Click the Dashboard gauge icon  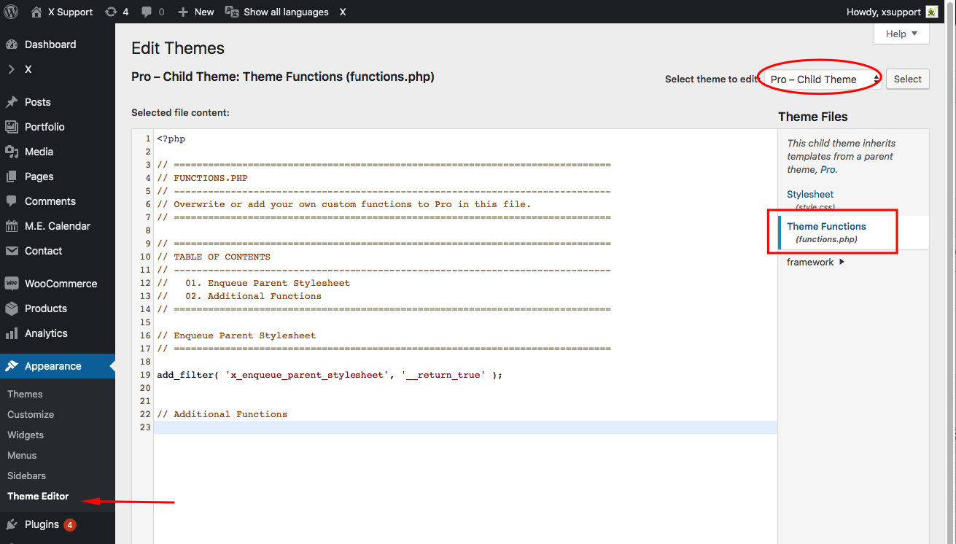(12, 44)
